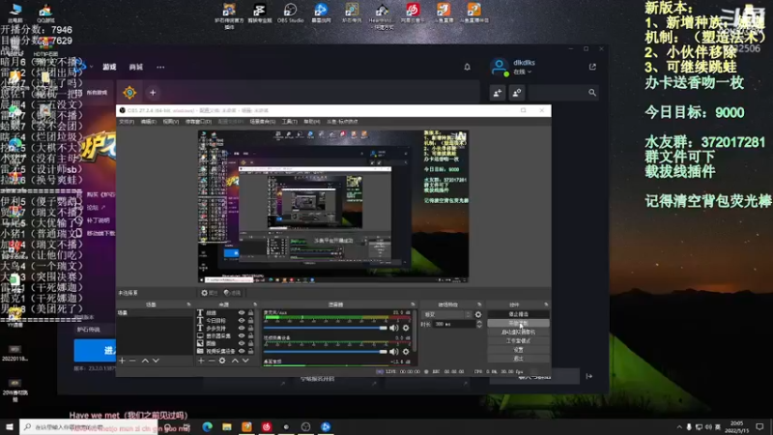This screenshot has height=435, width=773.
Task: Open 设置 button in OBS controls
Action: pyautogui.click(x=518, y=350)
